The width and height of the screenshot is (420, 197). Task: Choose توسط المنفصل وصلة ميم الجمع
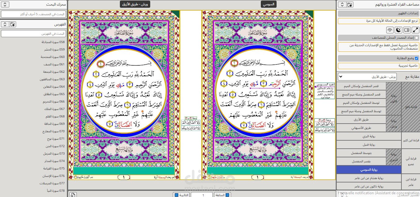click(361, 111)
